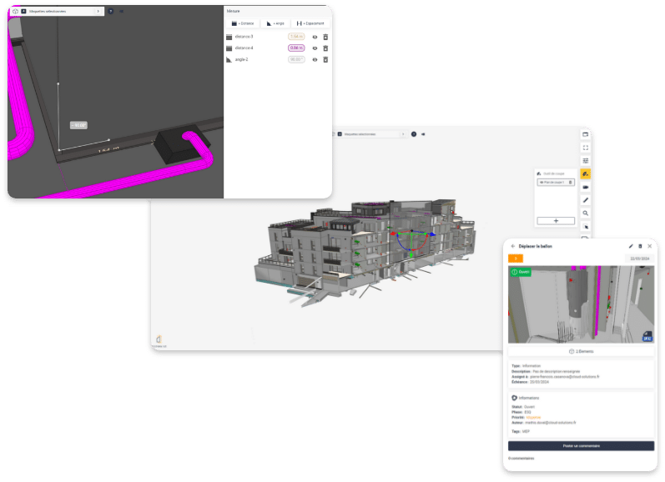665x482 pixels.
Task: Edit the issue with the pencil icon
Action: [630, 246]
